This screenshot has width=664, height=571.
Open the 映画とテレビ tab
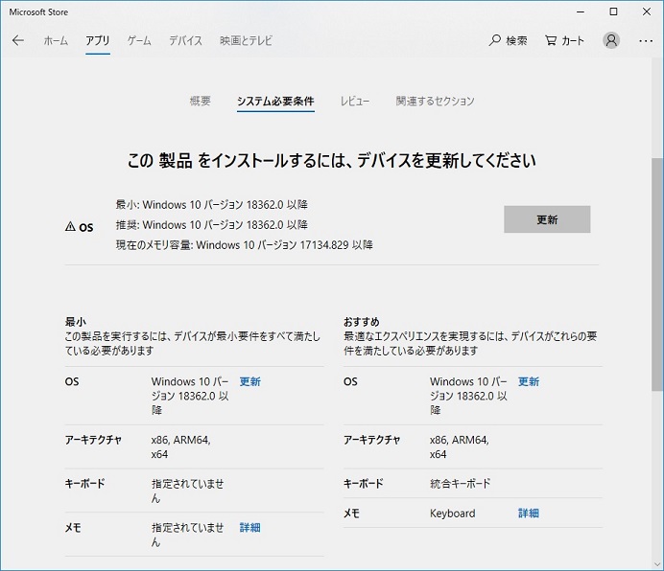[x=246, y=40]
